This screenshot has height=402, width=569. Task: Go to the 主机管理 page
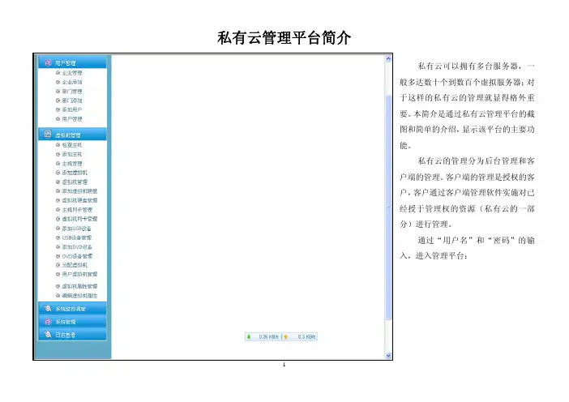pyautogui.click(x=72, y=164)
